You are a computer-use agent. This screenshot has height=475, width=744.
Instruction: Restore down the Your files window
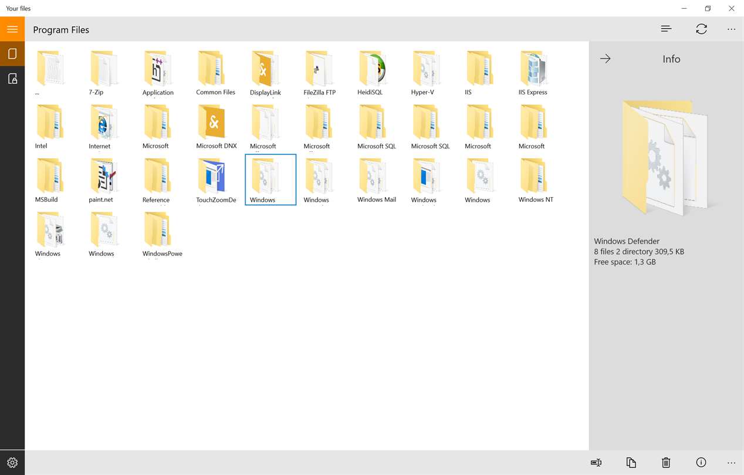[x=708, y=8]
